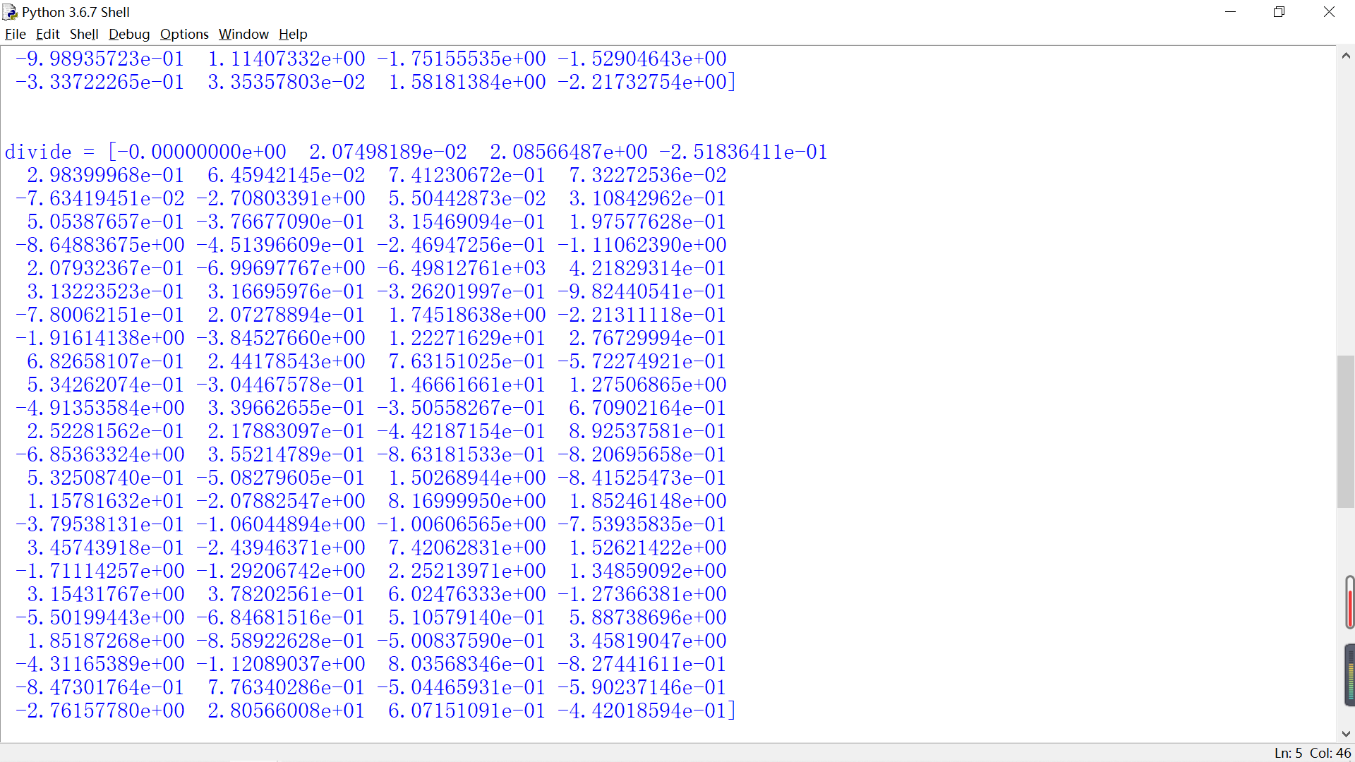The height and width of the screenshot is (762, 1355).
Task: Click the Python IDLE title bar icon
Action: 10,12
